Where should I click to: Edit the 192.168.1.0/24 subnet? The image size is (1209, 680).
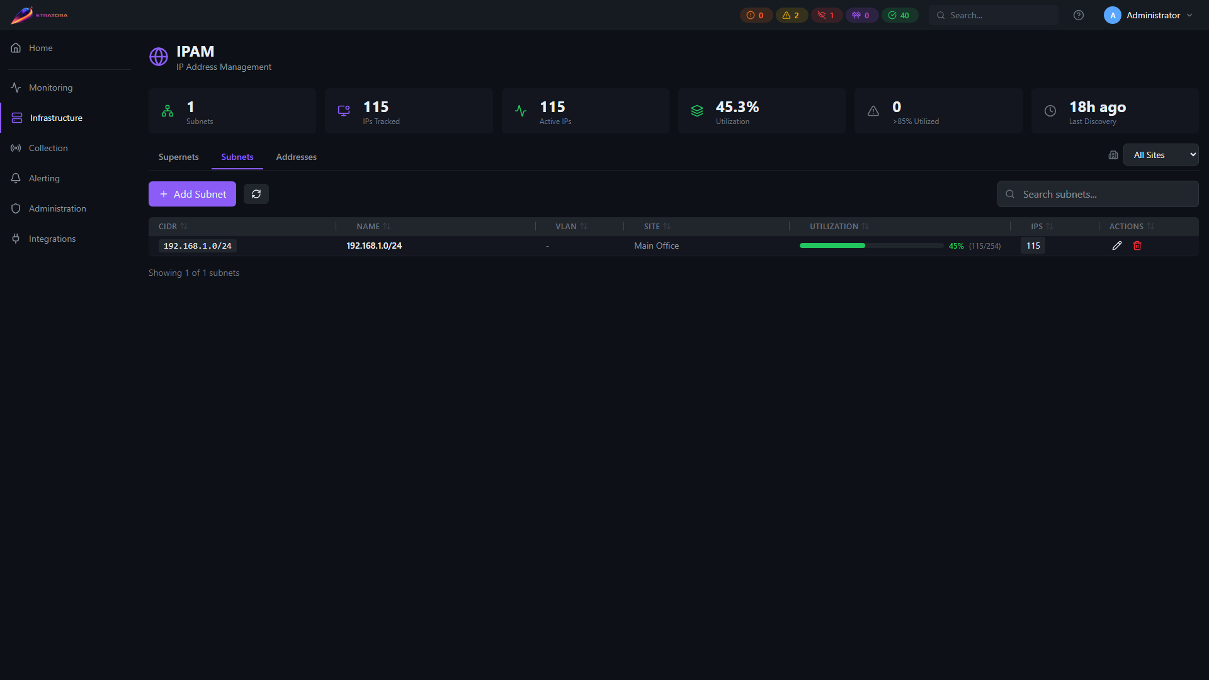coord(1117,246)
